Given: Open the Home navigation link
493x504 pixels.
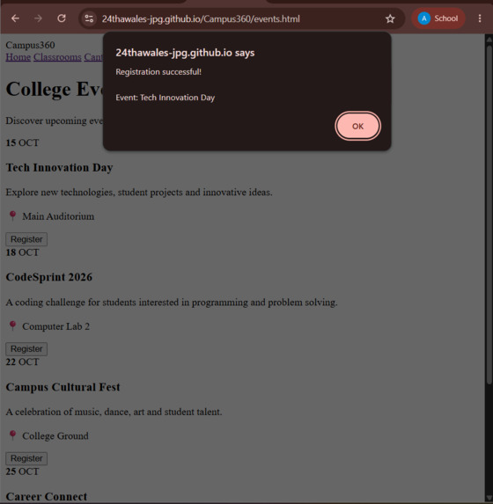Looking at the screenshot, I should [18, 57].
